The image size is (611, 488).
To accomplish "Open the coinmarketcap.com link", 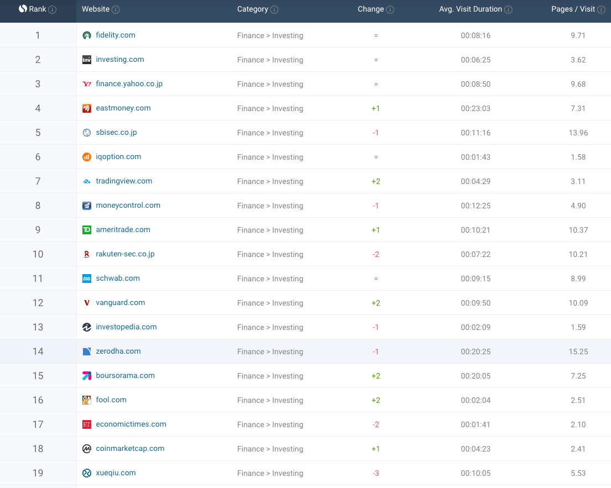I will (x=130, y=448).
